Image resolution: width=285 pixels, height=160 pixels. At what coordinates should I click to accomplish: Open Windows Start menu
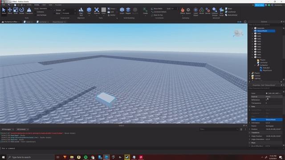3,157
